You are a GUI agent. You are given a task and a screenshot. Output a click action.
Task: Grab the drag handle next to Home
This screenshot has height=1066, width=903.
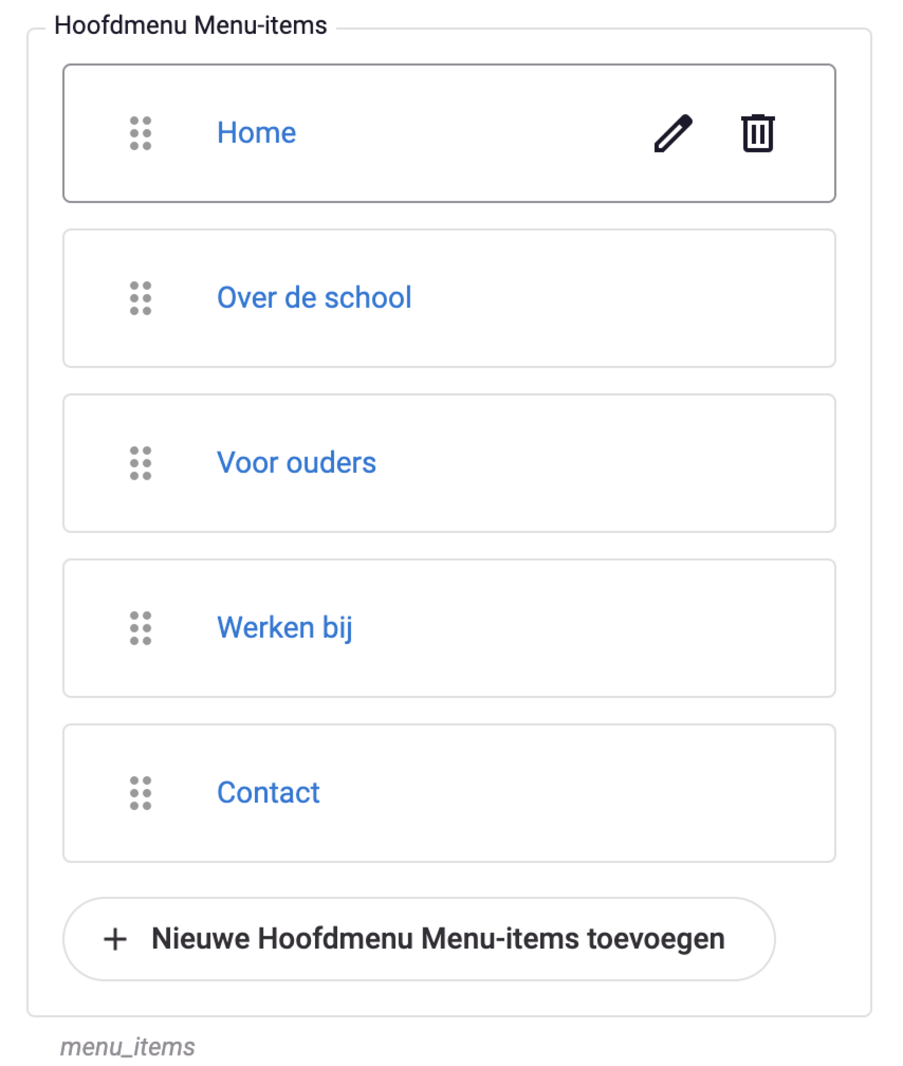(x=140, y=133)
